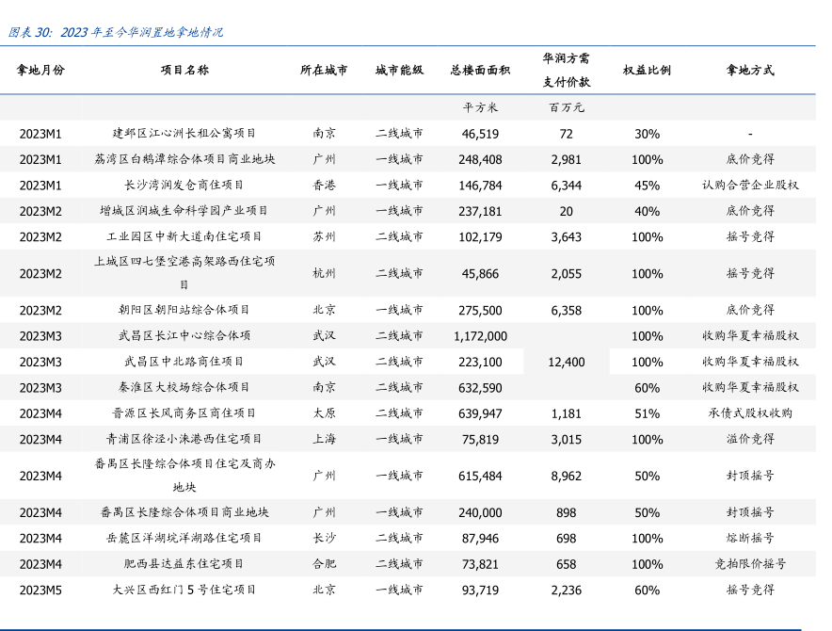Select the 拿地方式 column header
832x631 pixels.
[750, 70]
